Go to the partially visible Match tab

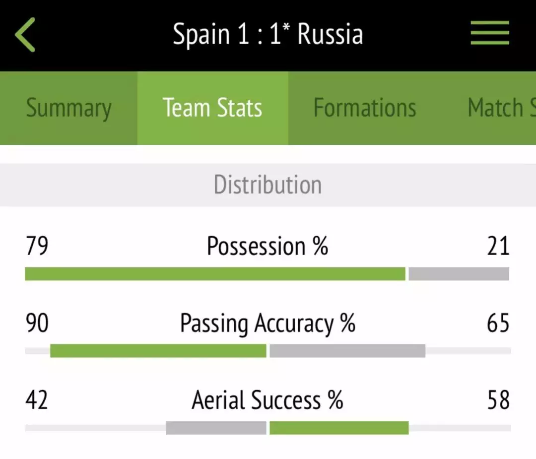501,108
